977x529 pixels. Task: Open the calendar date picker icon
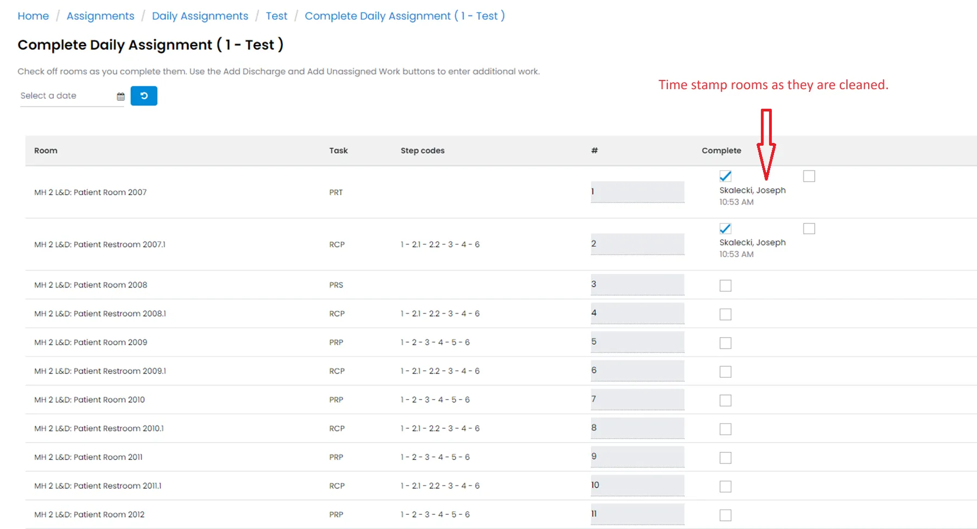[121, 96]
